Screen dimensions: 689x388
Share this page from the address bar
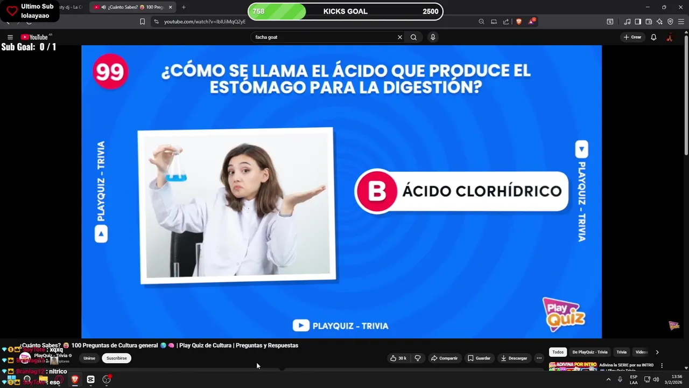click(x=506, y=22)
